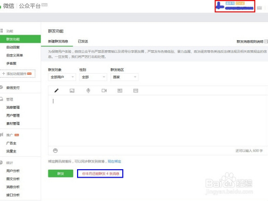Screen dimensions: 268x201
Task: Open 图文分析 in the sidebar
Action: (x=13, y=179)
